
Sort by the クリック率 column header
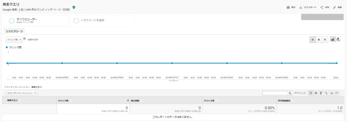click(209, 101)
